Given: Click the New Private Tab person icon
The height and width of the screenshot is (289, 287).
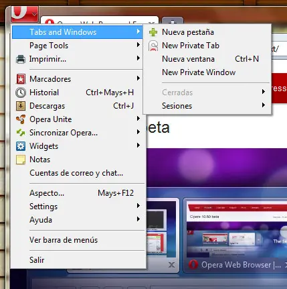Looking at the screenshot, I should pyautogui.click(x=153, y=46).
